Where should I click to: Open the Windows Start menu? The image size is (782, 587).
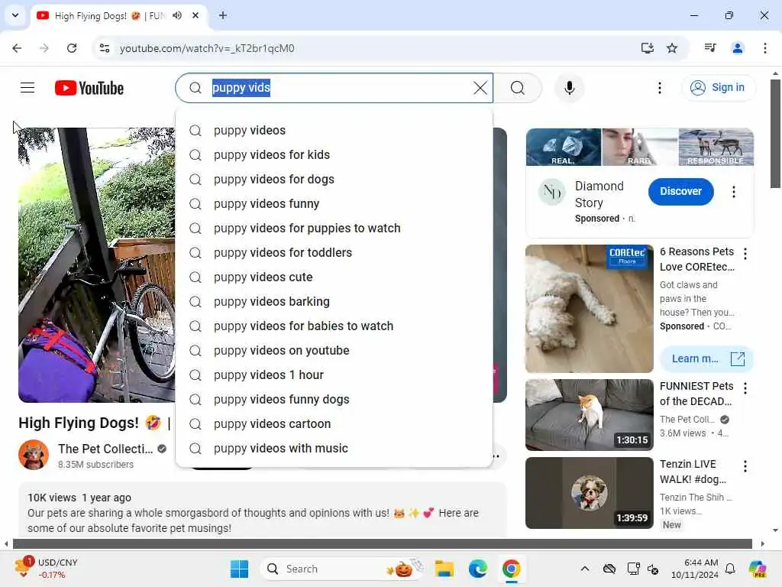[239, 569]
